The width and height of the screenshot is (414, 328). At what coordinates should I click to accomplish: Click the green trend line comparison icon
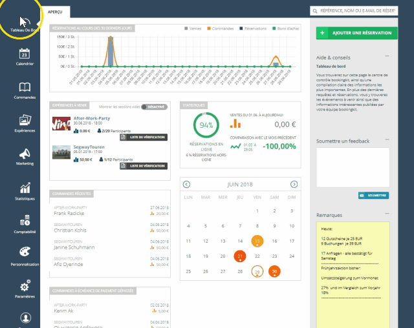pos(235,146)
